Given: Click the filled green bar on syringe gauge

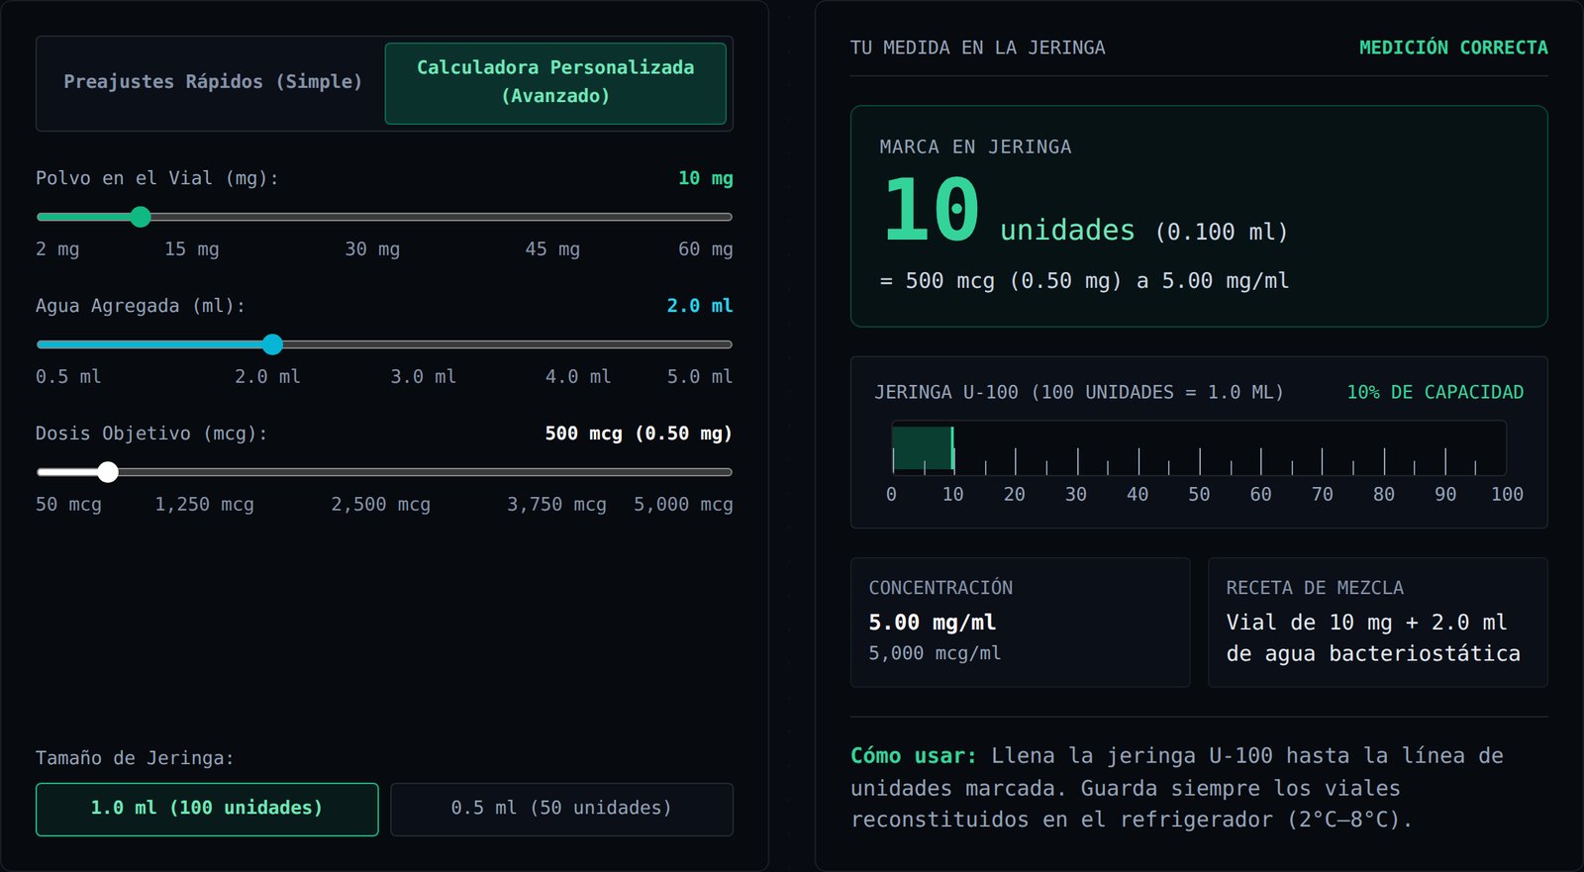Looking at the screenshot, I should [x=923, y=447].
